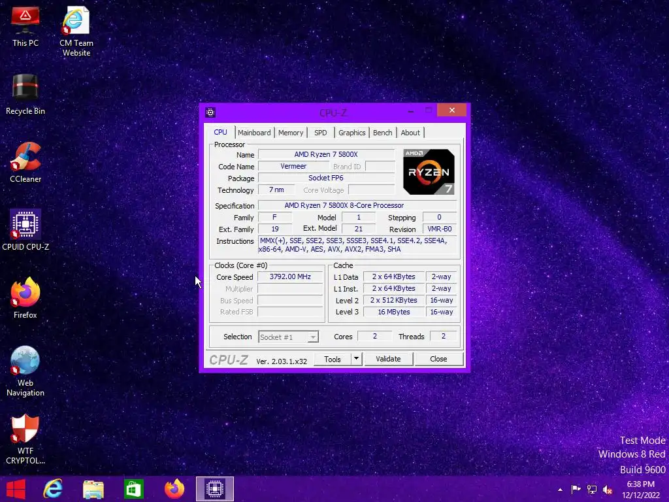
Task: Click muted volume tray icon
Action: click(608, 490)
